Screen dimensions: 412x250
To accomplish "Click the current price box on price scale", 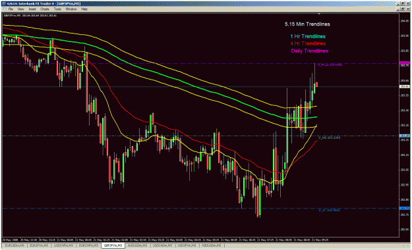I will click(x=404, y=86).
